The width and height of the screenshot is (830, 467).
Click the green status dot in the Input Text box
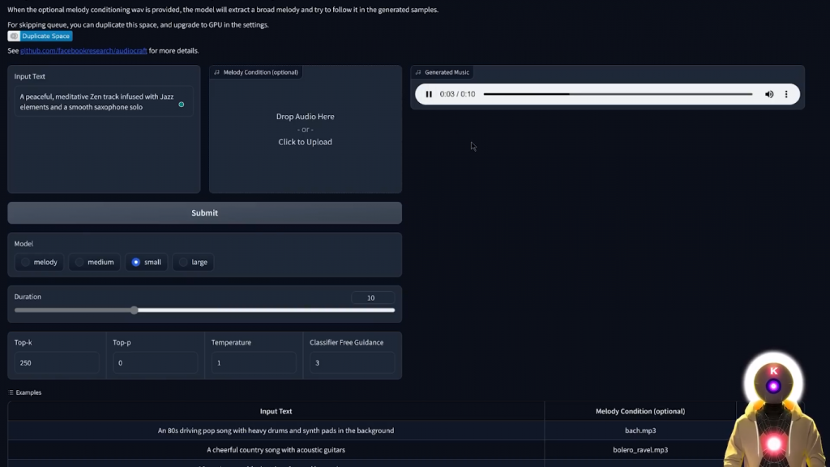tap(182, 105)
